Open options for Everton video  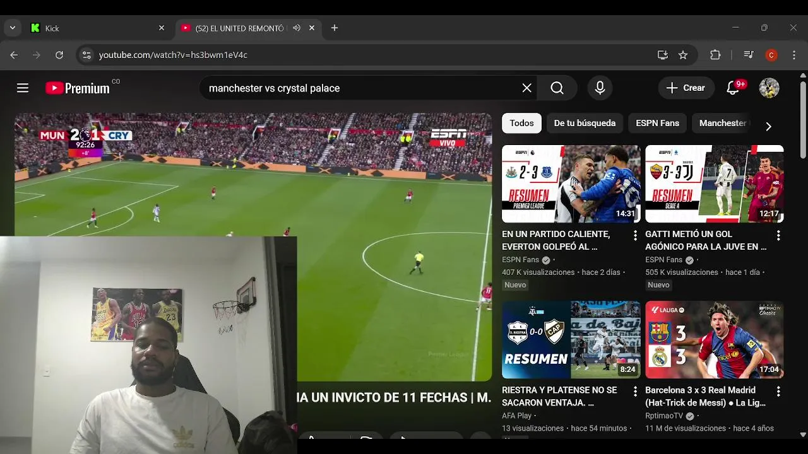635,235
